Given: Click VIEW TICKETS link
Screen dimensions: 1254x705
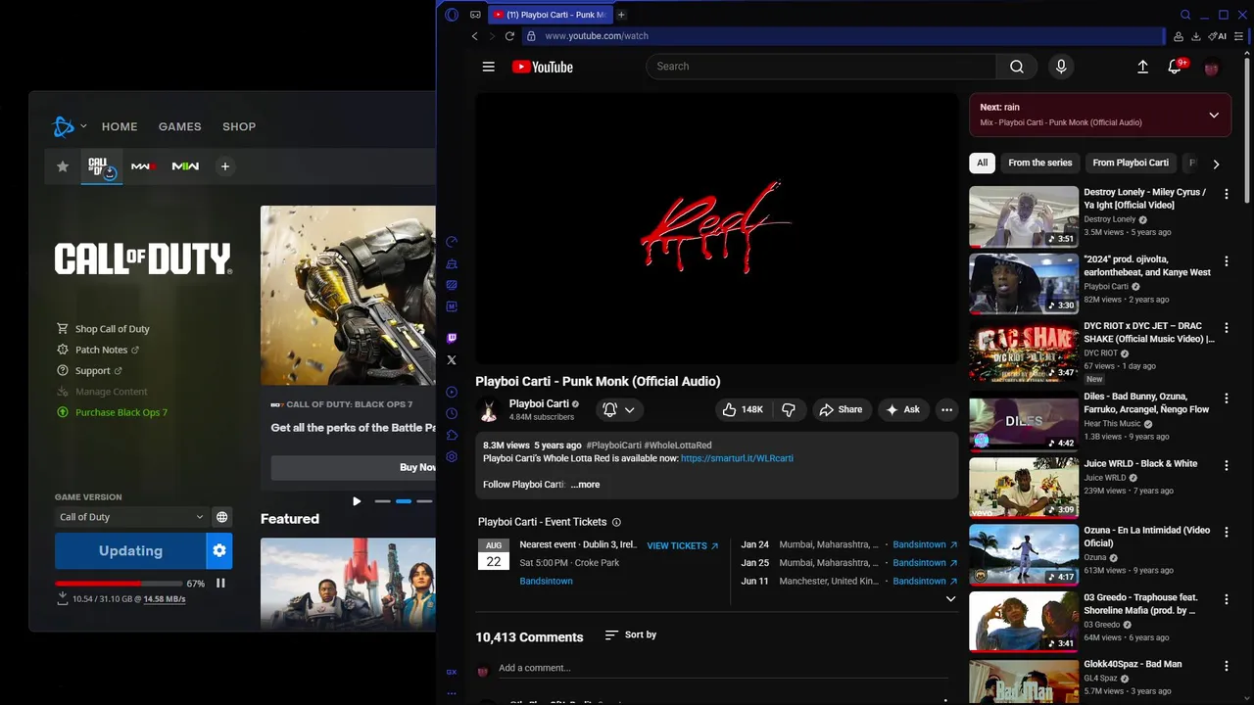Looking at the screenshot, I should pos(683,545).
